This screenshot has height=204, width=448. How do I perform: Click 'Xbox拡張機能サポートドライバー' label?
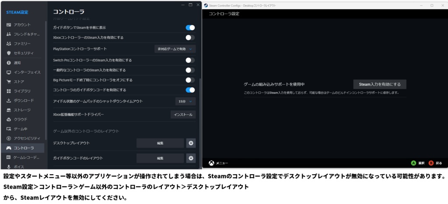(78, 114)
